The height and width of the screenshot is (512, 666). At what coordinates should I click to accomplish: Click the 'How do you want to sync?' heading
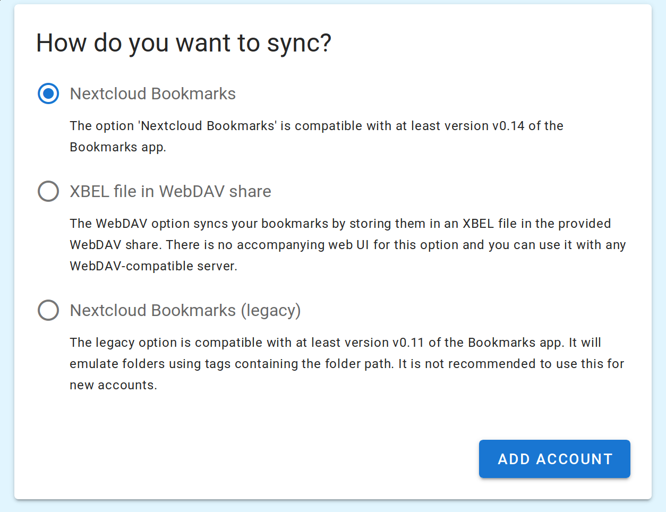point(183,43)
